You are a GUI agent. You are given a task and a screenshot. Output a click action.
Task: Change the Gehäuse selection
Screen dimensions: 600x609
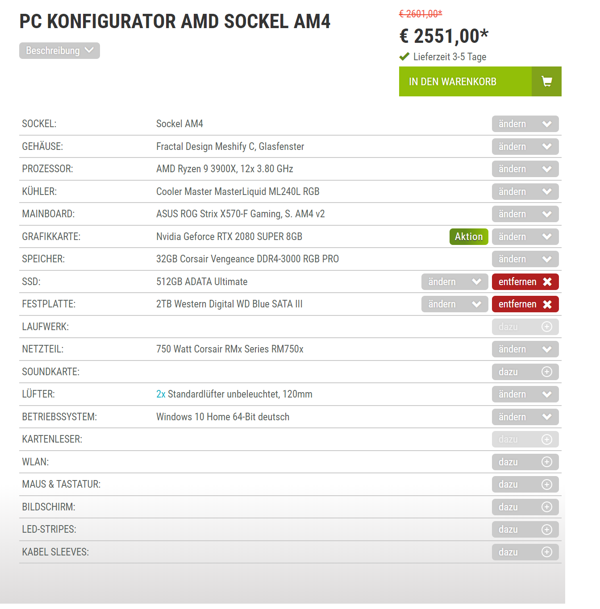(x=525, y=147)
